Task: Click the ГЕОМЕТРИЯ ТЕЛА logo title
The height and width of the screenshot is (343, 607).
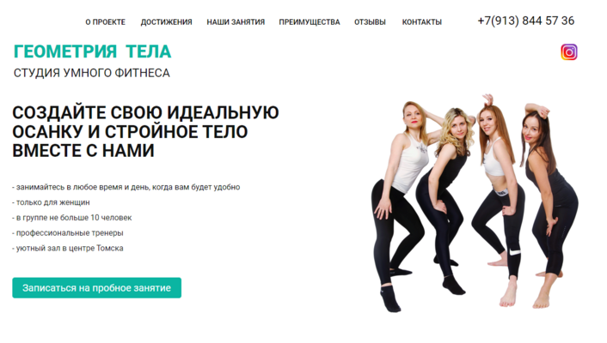Action: click(92, 51)
